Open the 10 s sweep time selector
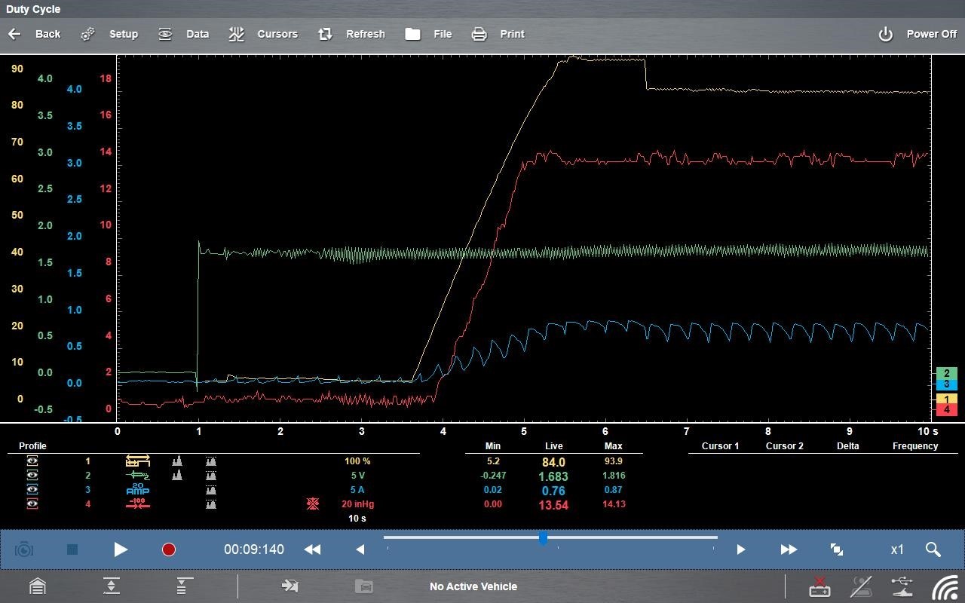The image size is (965, 603). click(x=357, y=519)
